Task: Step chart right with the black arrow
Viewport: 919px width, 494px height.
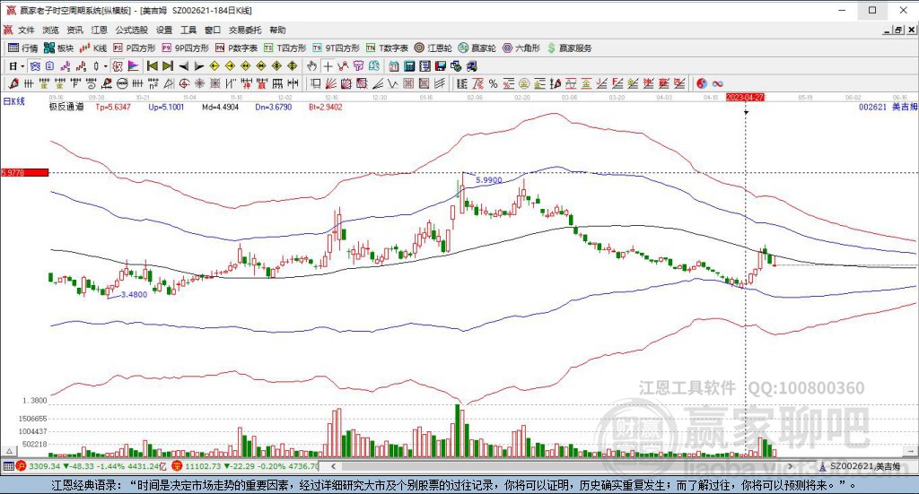Action: pyautogui.click(x=198, y=66)
